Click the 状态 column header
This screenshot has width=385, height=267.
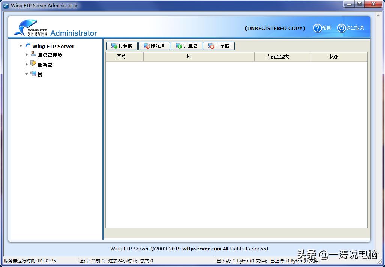click(x=339, y=56)
